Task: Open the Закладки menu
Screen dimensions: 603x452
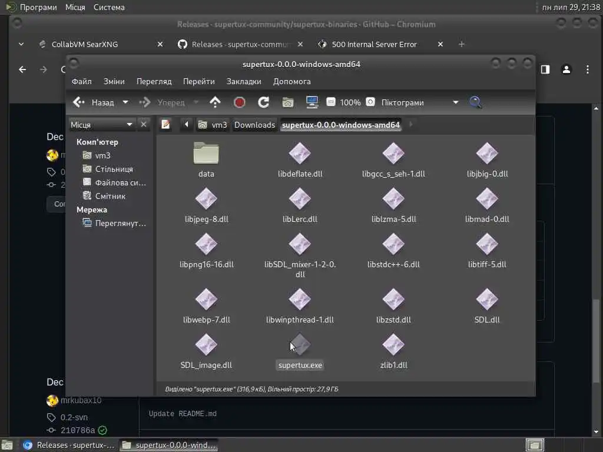Action: coord(244,81)
